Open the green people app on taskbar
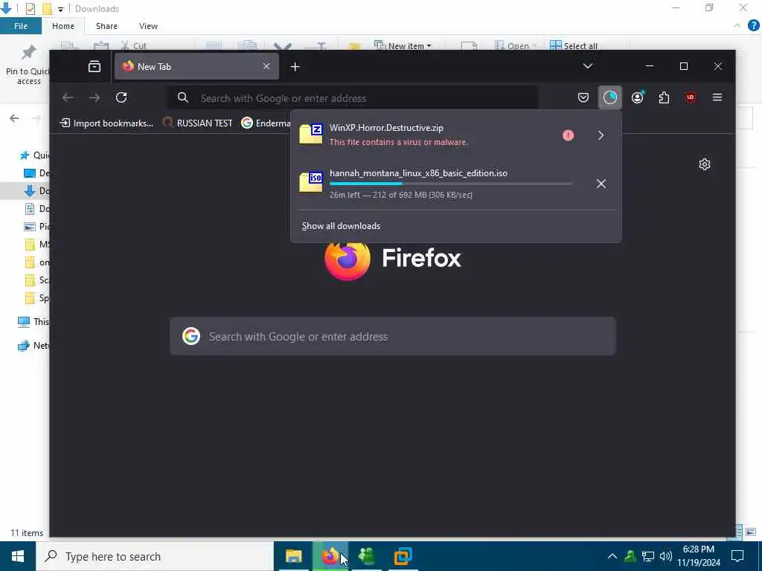The height and width of the screenshot is (571, 762). [366, 556]
